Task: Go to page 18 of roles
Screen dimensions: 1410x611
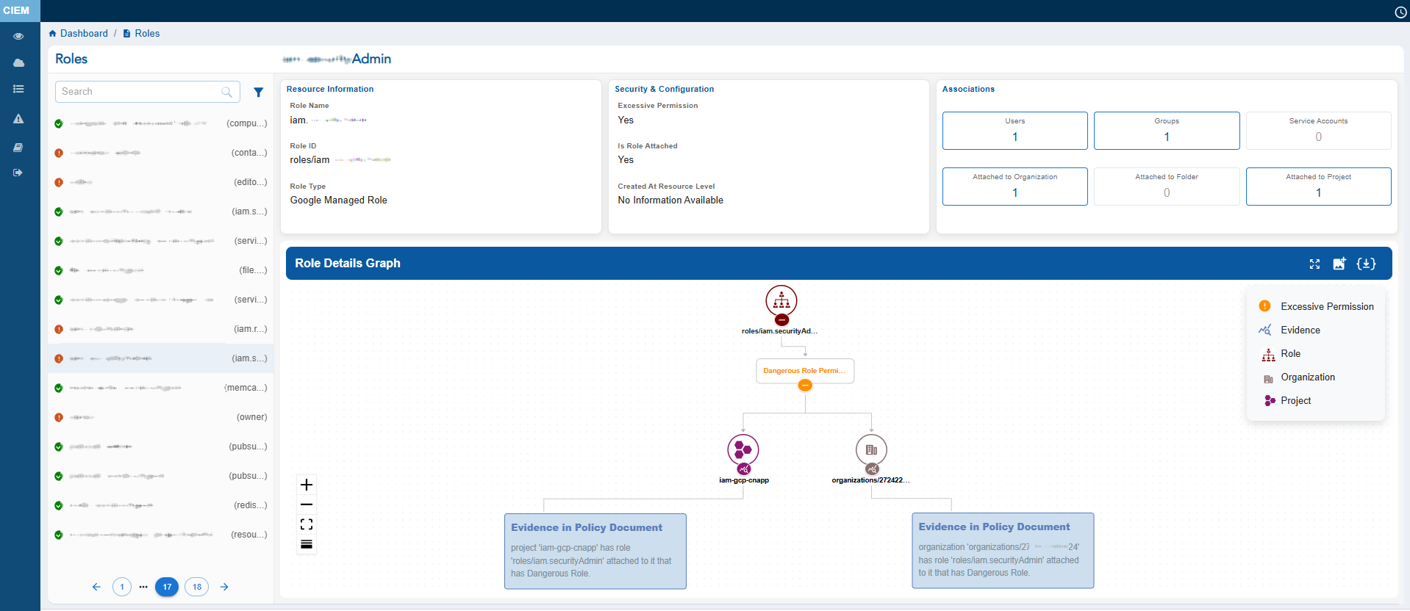Action: tap(196, 587)
